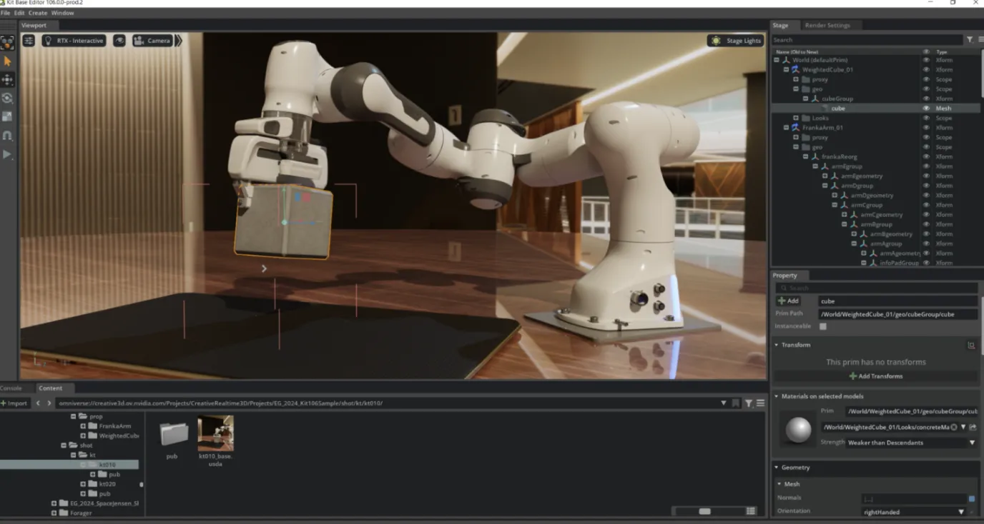
Task: Toggle visibility of the cube mesh
Action: click(x=926, y=109)
